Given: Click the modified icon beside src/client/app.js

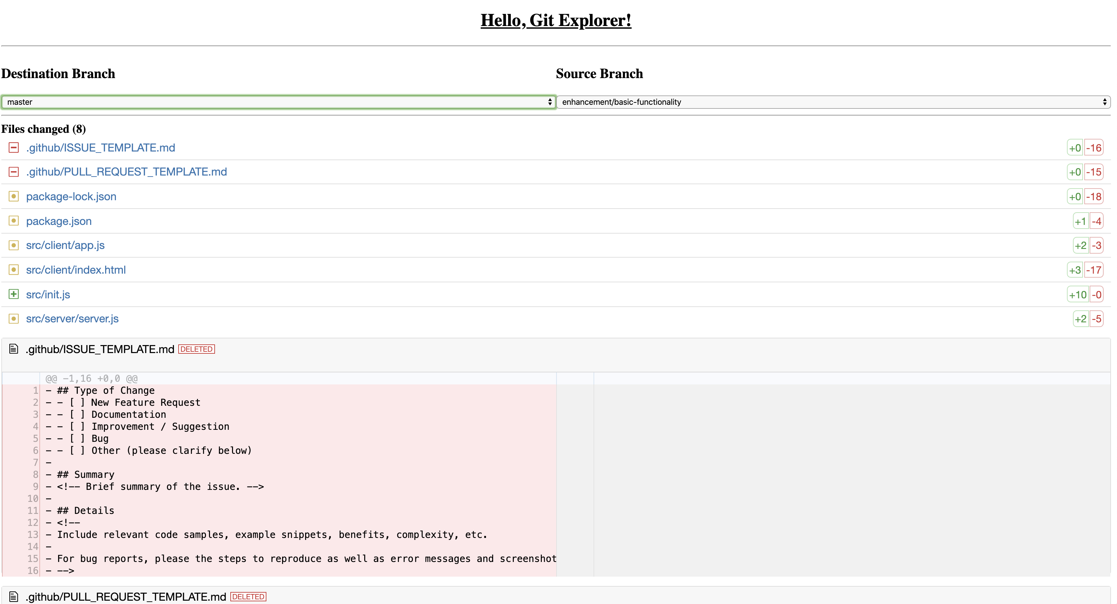Looking at the screenshot, I should click(13, 245).
